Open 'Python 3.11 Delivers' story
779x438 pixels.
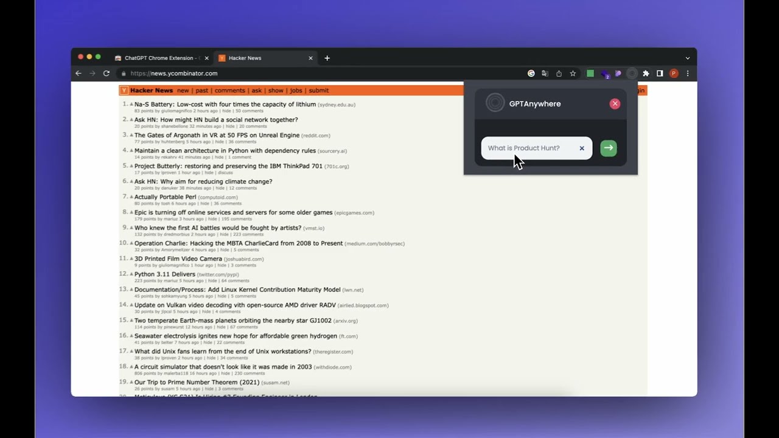point(165,274)
